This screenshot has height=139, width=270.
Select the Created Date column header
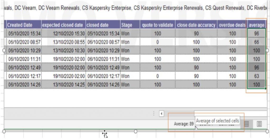click(x=20, y=25)
